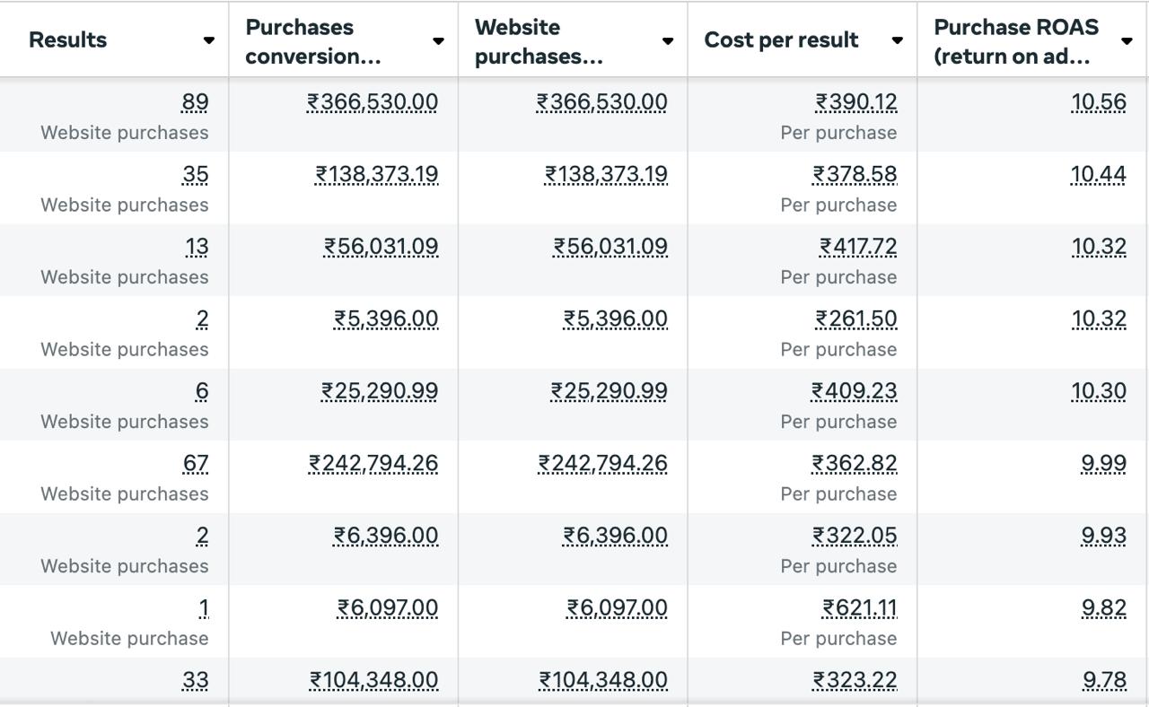
Task: Open the 89 website purchases result
Action: [x=195, y=102]
